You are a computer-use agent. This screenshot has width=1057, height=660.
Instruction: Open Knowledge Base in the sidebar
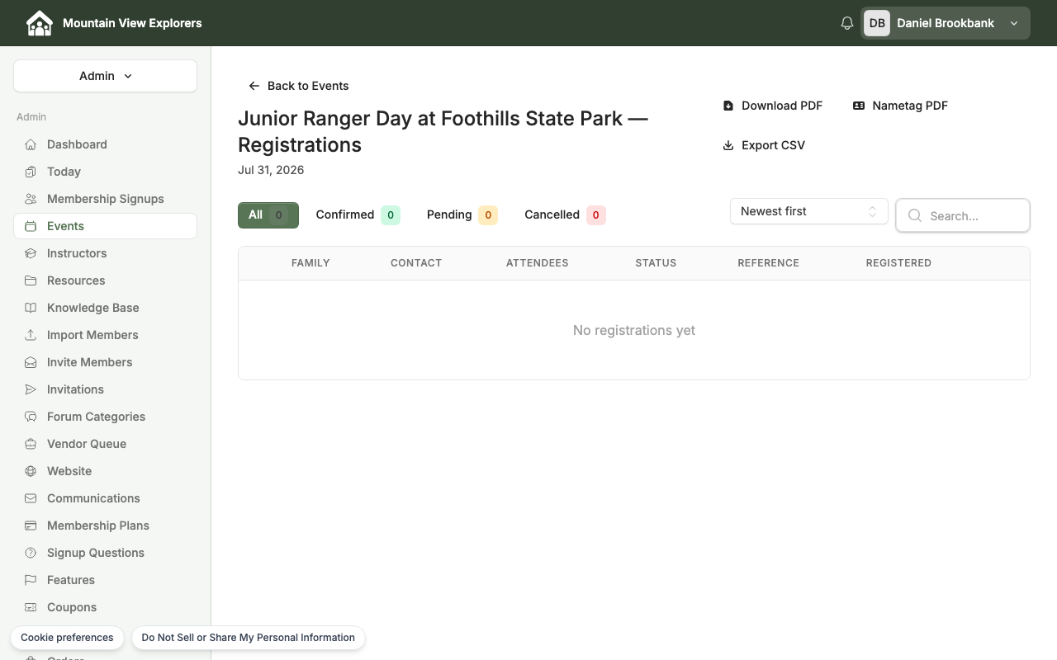[105, 308]
